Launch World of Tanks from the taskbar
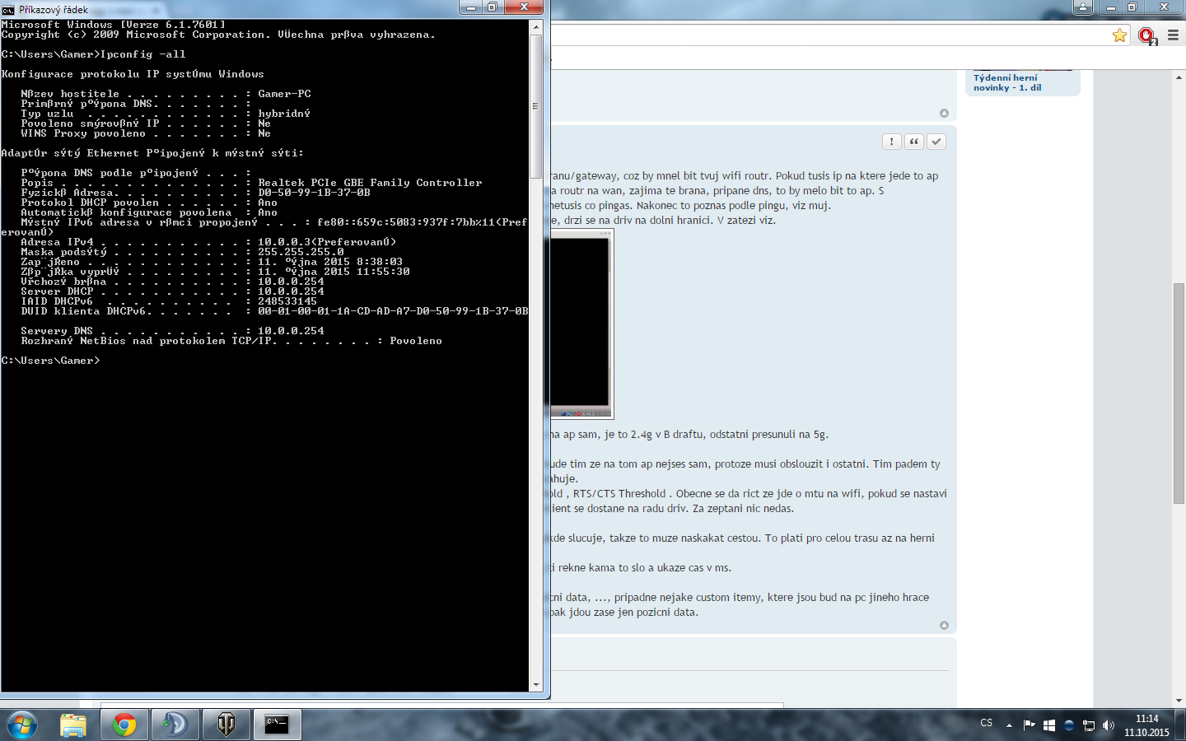This screenshot has width=1186, height=741. pyautogui.click(x=226, y=725)
